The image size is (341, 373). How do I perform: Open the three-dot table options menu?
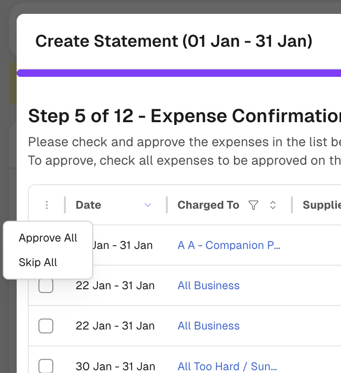click(x=46, y=205)
